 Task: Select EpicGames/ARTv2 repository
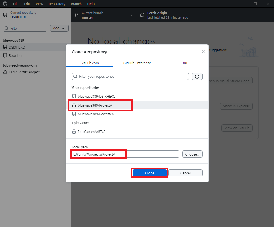[137, 131]
